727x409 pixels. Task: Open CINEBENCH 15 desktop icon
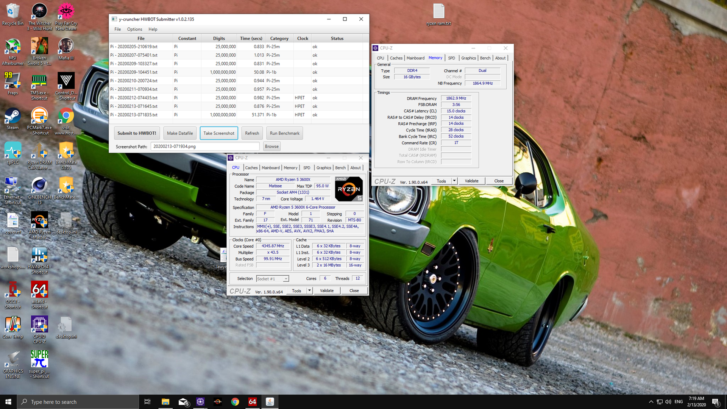[39, 191]
